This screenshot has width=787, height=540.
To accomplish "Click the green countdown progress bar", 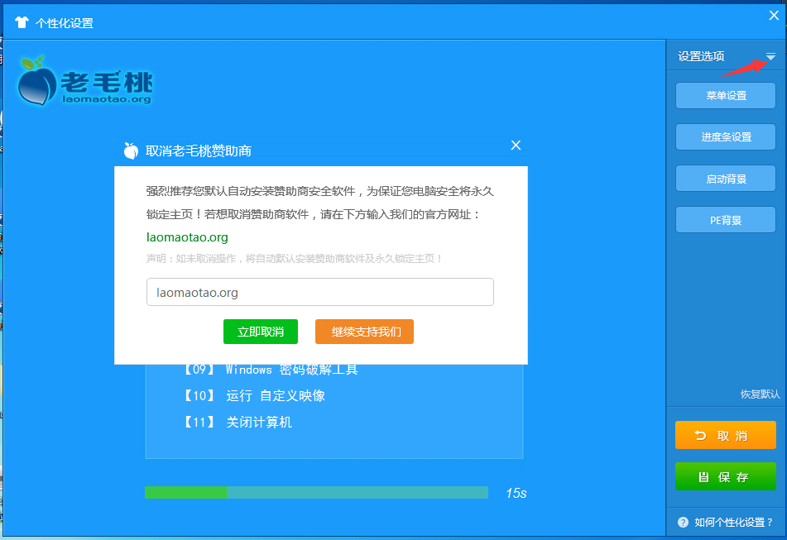I will (x=316, y=492).
